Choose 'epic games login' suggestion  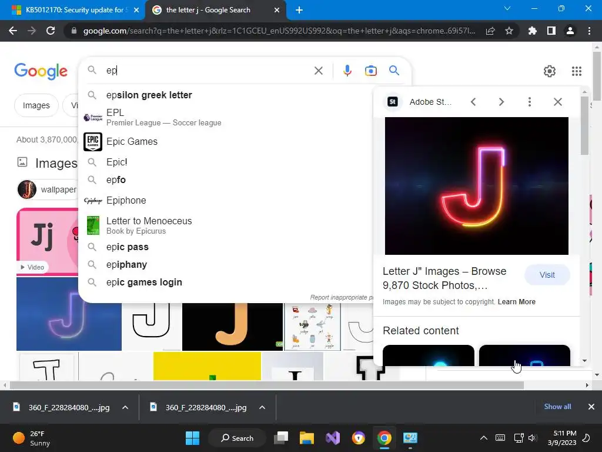click(226, 282)
